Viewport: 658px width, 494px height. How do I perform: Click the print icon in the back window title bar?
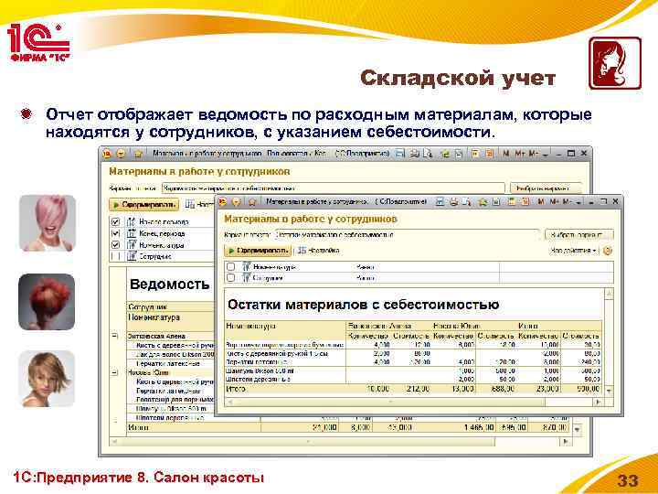tap(415, 154)
